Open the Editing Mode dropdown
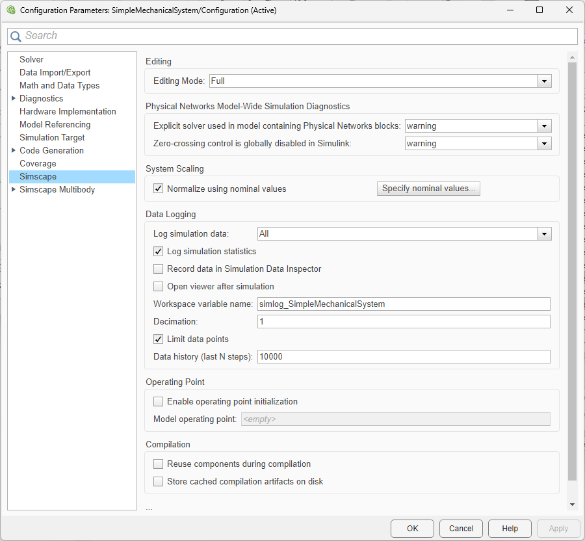The height and width of the screenshot is (541, 585). coord(544,81)
